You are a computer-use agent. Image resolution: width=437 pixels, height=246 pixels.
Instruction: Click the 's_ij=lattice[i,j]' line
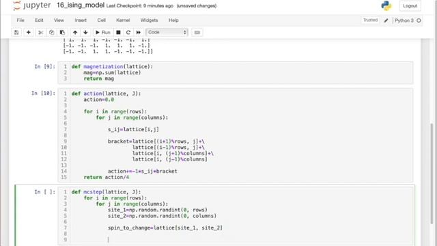coord(133,129)
